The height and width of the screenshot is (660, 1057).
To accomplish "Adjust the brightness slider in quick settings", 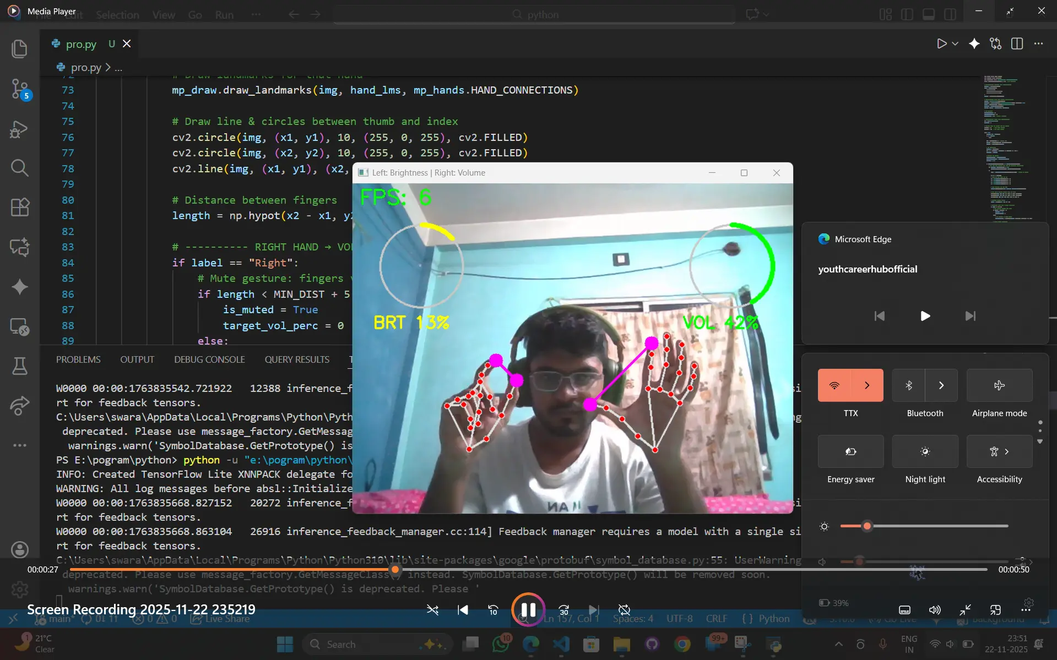I will [924, 526].
